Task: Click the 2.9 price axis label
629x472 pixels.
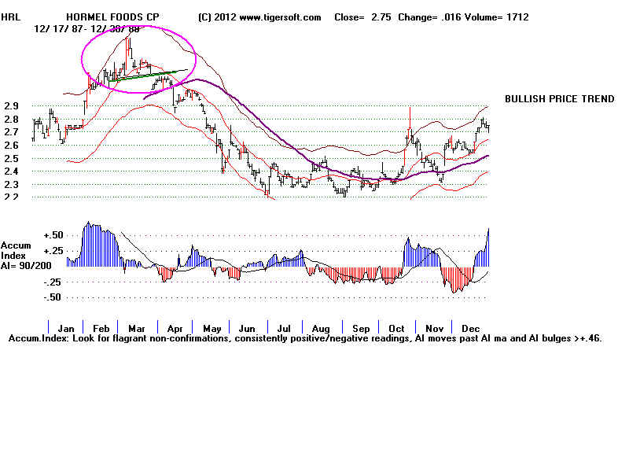Action: (x=11, y=105)
